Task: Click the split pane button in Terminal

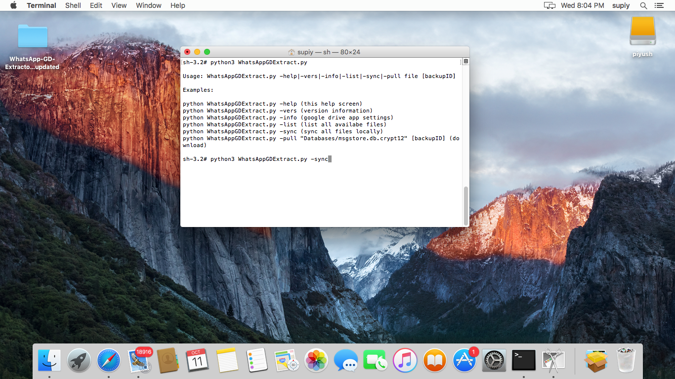Action: 465,62
